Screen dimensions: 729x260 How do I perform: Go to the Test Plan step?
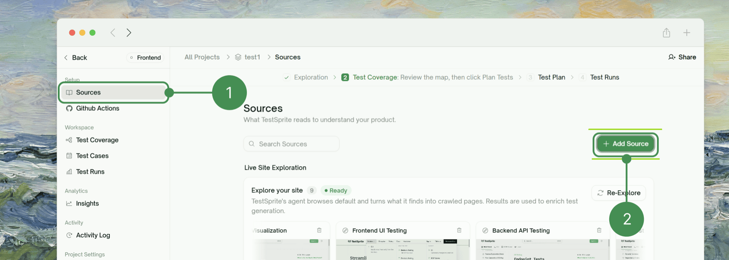[x=551, y=77]
